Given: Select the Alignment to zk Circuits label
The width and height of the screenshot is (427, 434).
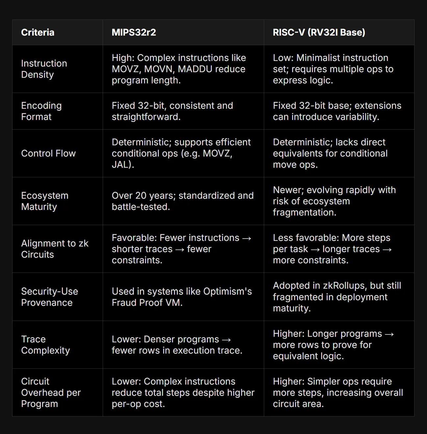Looking at the screenshot, I should coord(55,249).
